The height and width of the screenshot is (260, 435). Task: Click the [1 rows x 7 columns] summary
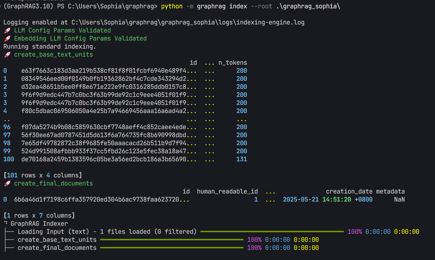(x=39, y=216)
